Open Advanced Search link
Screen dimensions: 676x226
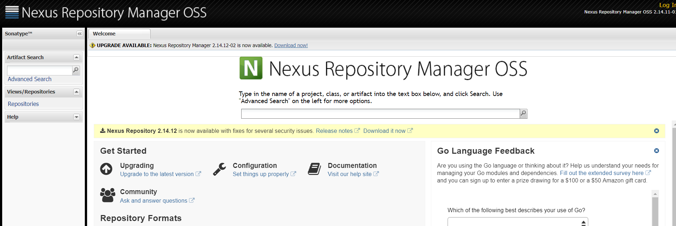(29, 79)
